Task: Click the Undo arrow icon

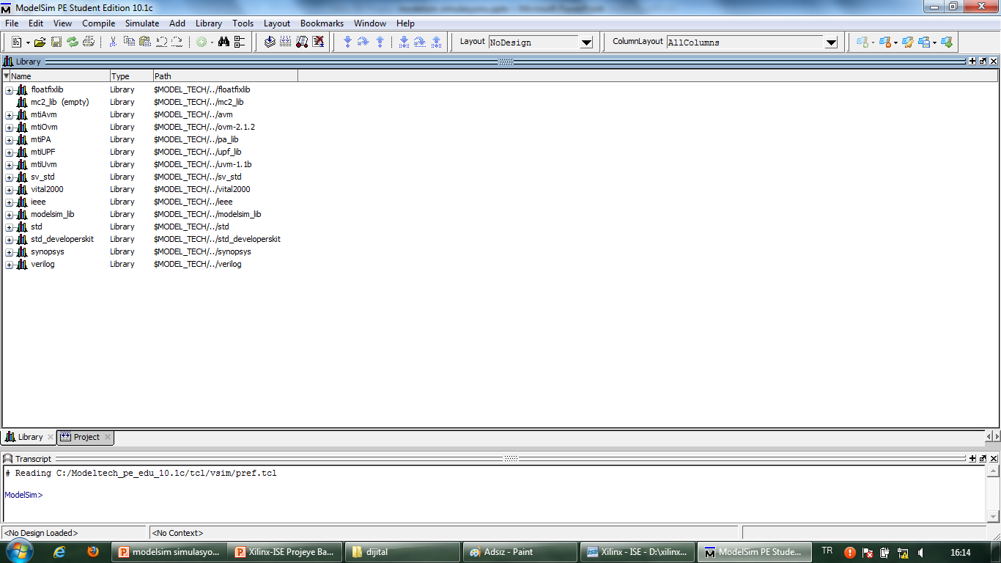Action: 161,42
